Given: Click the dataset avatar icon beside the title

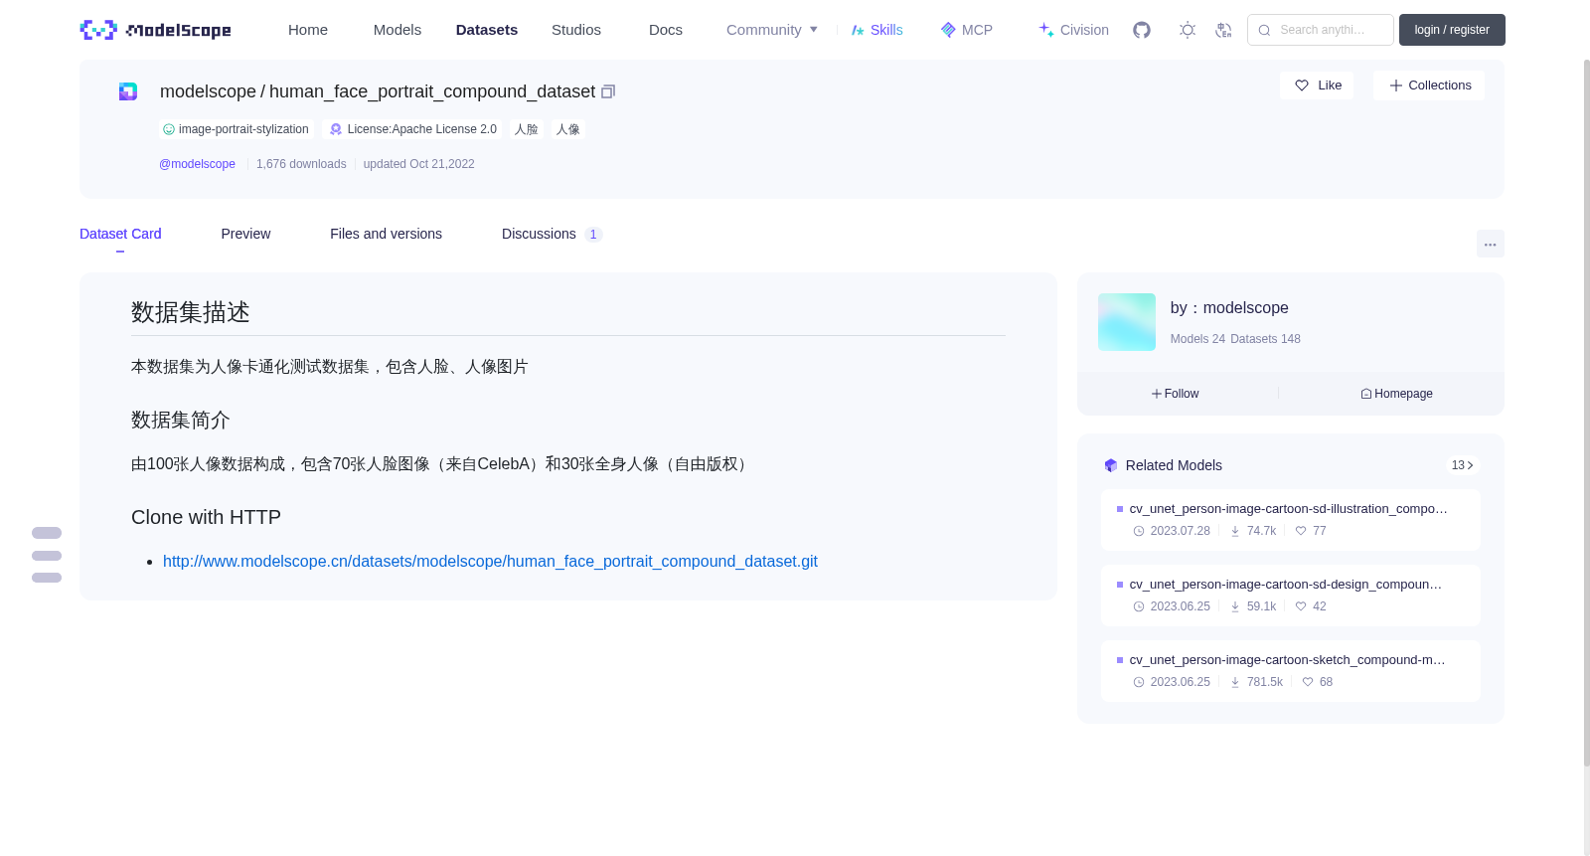Looking at the screenshot, I should coord(128,91).
